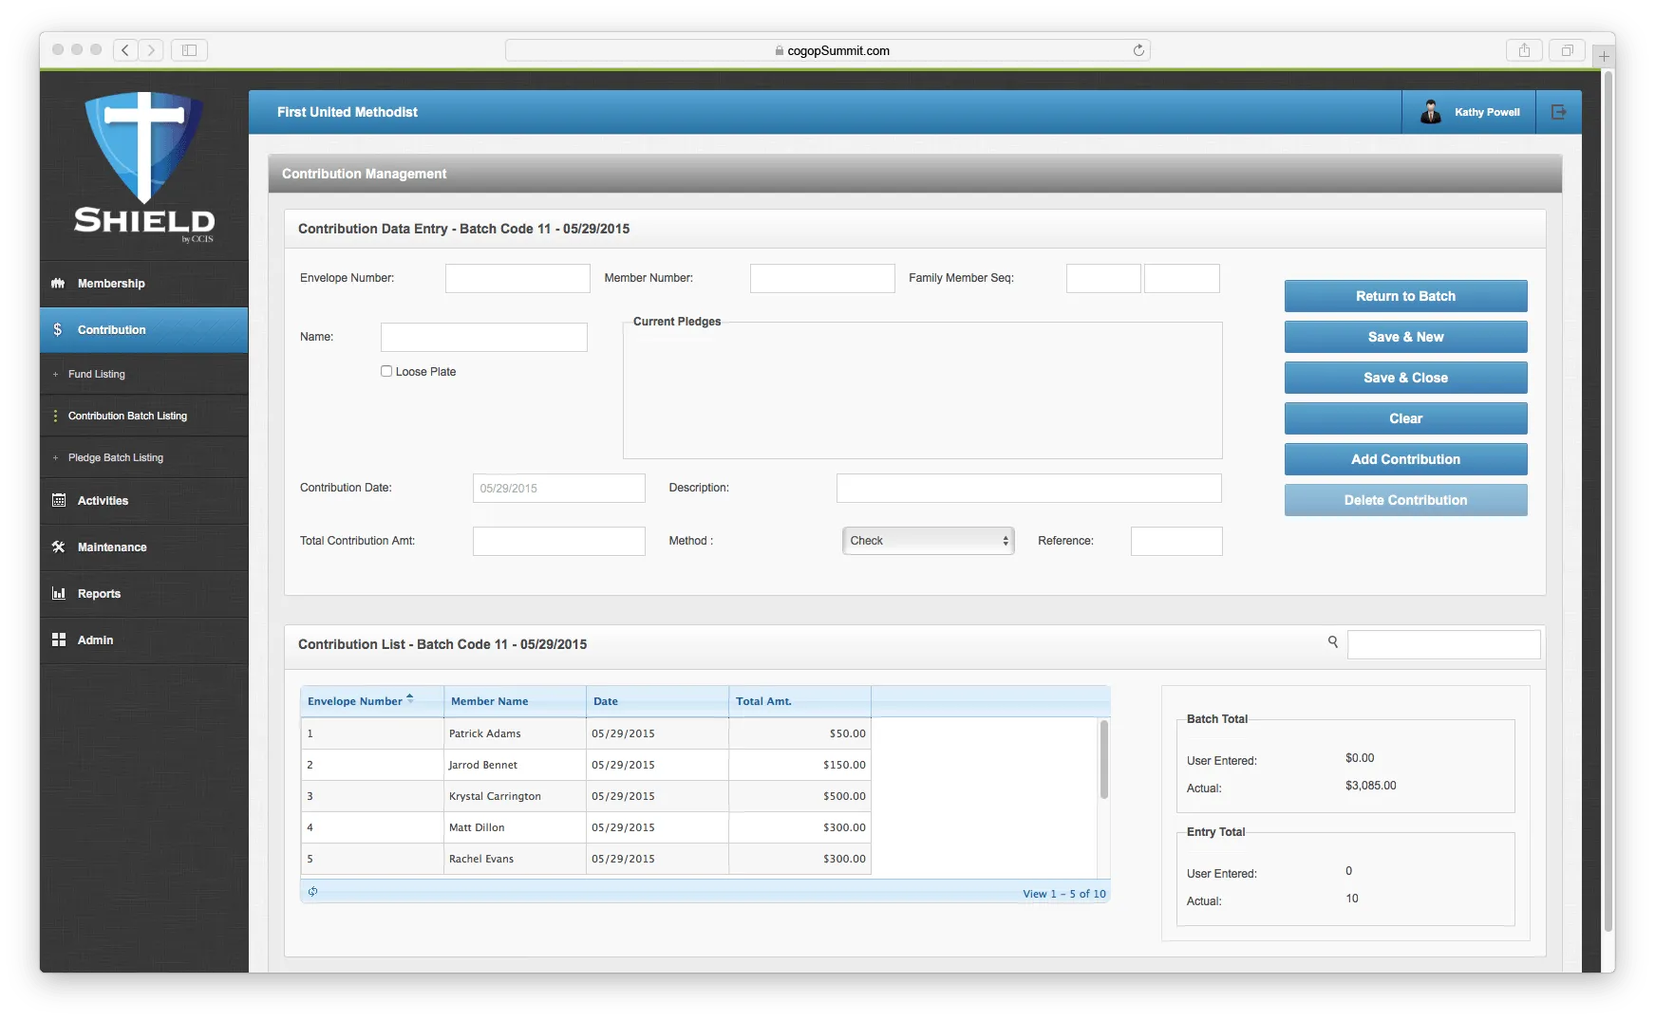1655x1020 pixels.
Task: Click the browser share icon
Action: (1524, 50)
